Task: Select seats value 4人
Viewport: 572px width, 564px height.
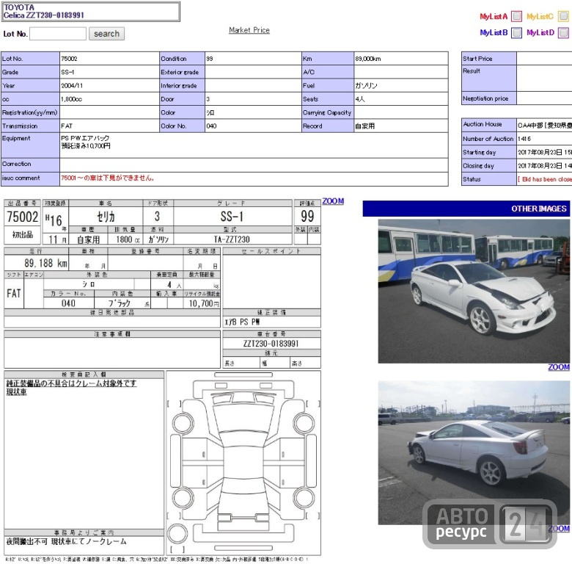Action: coord(359,99)
